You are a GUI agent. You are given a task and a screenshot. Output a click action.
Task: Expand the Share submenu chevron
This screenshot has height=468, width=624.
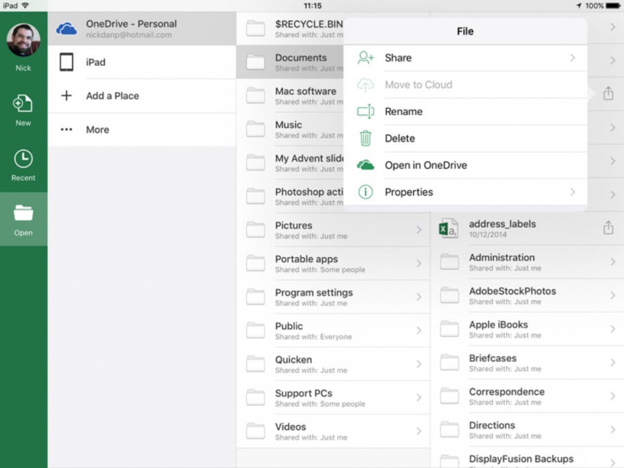pos(573,59)
